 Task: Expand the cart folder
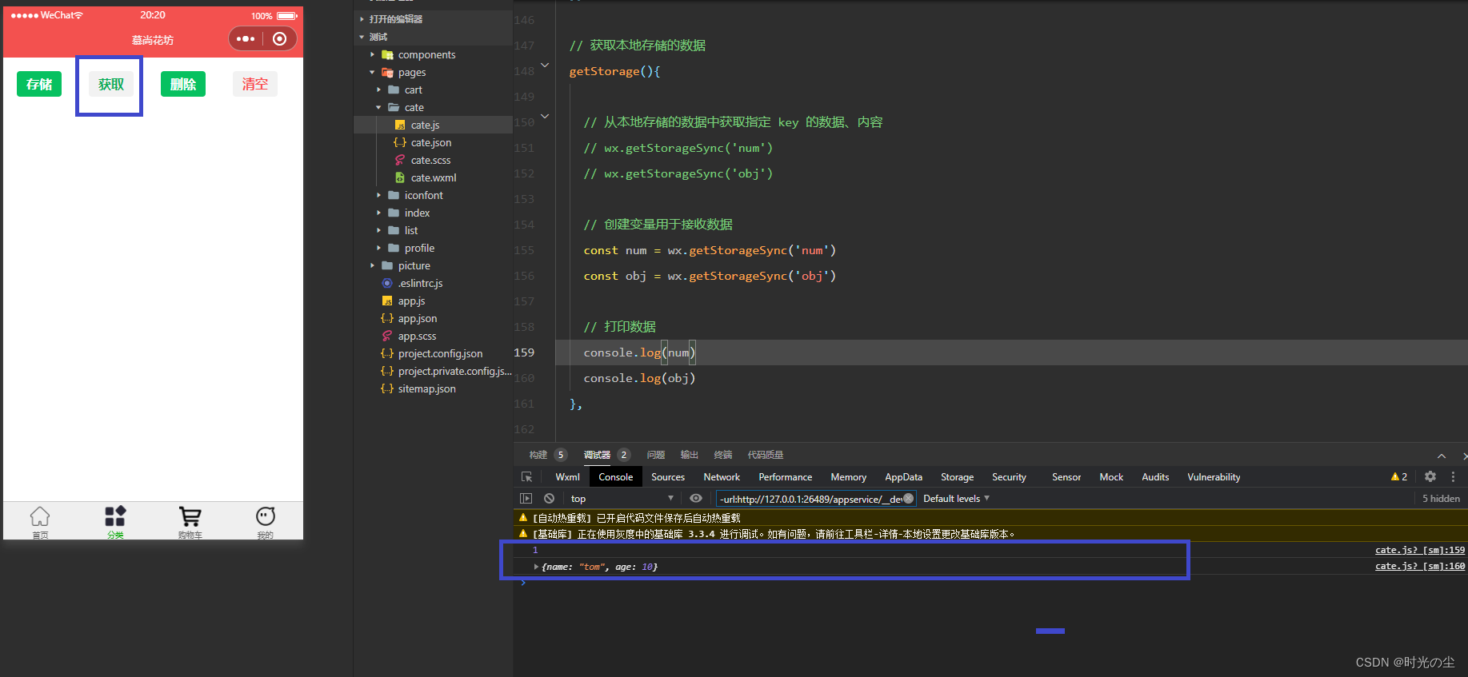(x=378, y=90)
